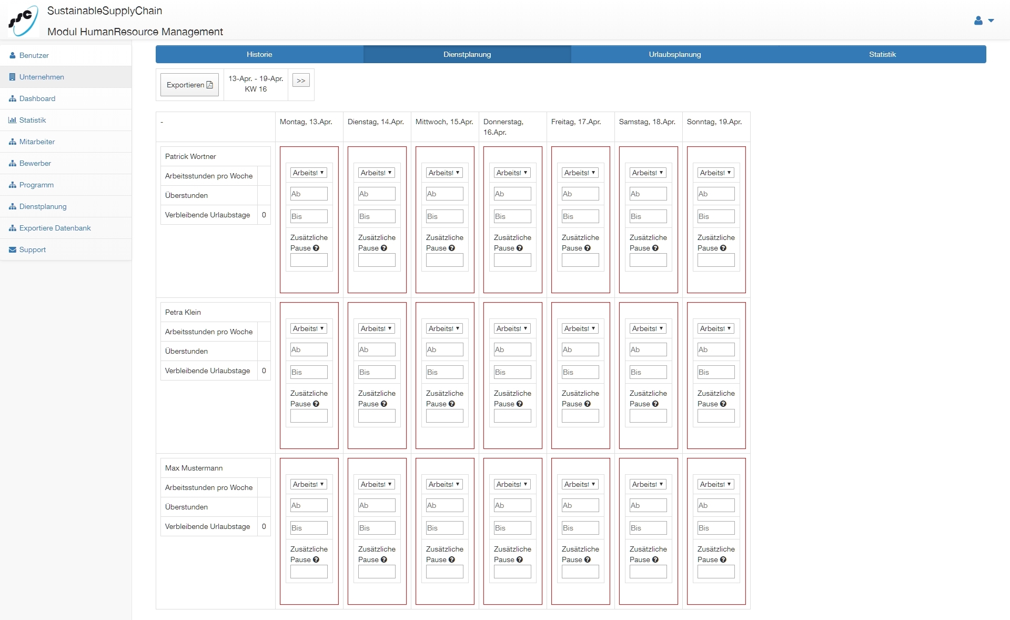Click help icon for Petra Klein's Tuesday pause
Image resolution: width=1010 pixels, height=620 pixels.
coord(383,404)
